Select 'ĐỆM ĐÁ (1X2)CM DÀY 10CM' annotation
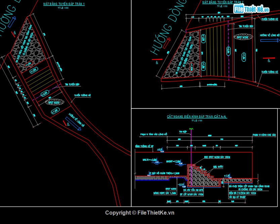The image size is (280, 224). point(242,193)
